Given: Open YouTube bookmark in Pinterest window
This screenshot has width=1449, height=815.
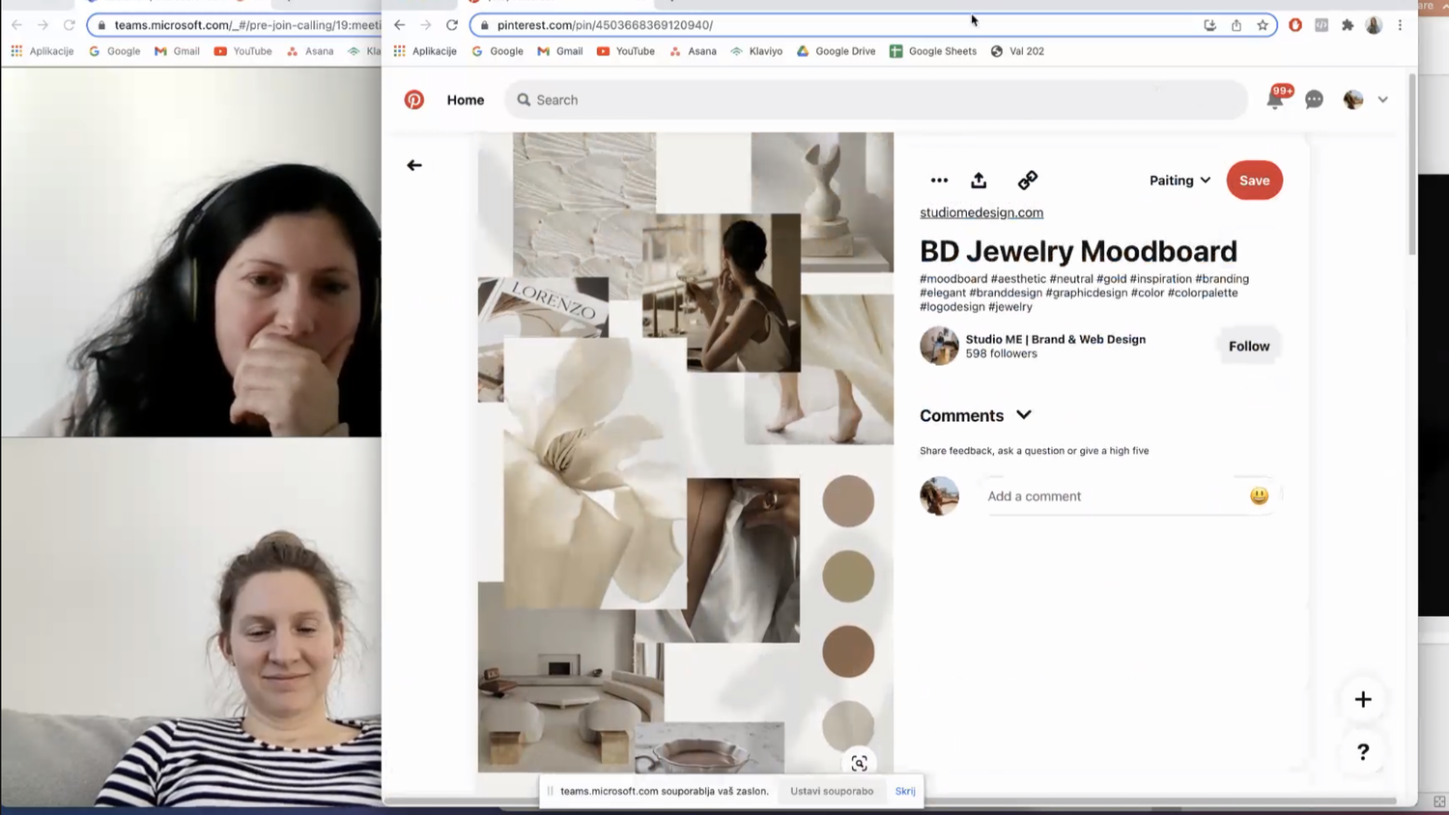Looking at the screenshot, I should [x=626, y=51].
